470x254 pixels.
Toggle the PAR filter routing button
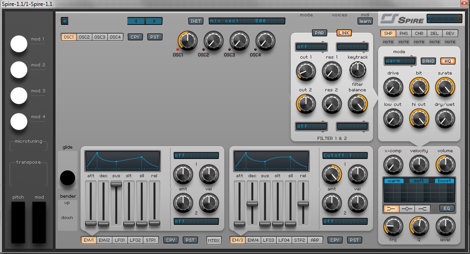pyautogui.click(x=319, y=33)
